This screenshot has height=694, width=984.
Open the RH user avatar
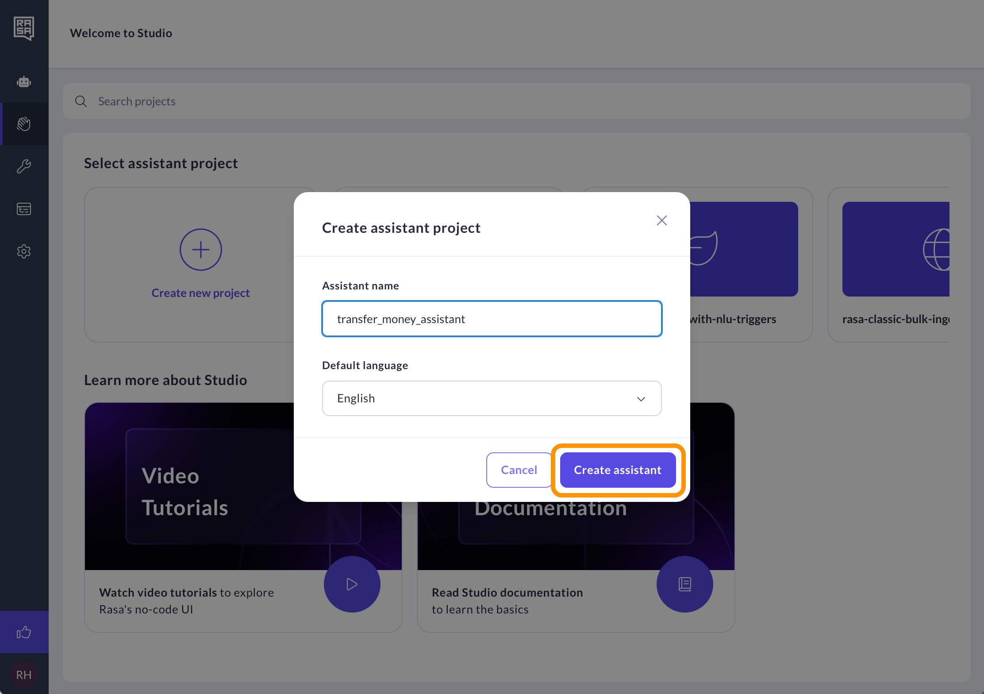(x=24, y=675)
